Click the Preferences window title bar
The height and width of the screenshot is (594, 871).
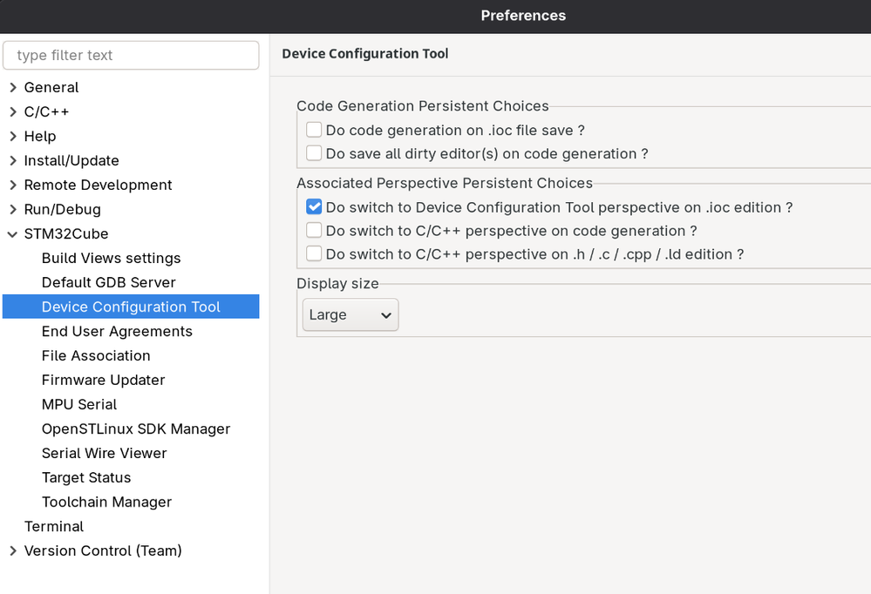coord(436,16)
